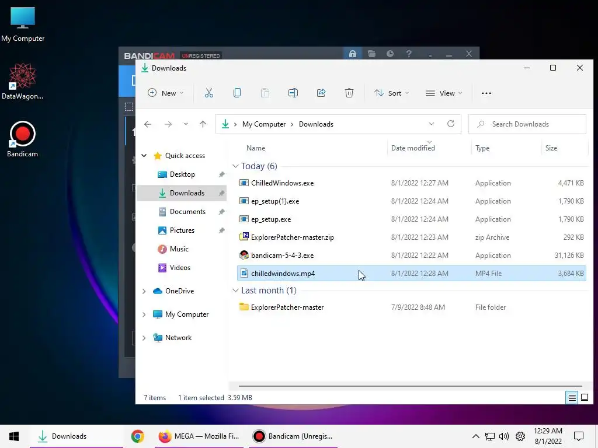Show hidden tray icons chevron
The image size is (598, 448).
[x=475, y=436]
